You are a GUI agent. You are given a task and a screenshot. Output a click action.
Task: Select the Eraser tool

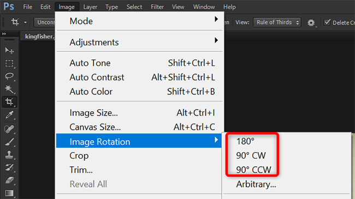[x=9, y=180]
